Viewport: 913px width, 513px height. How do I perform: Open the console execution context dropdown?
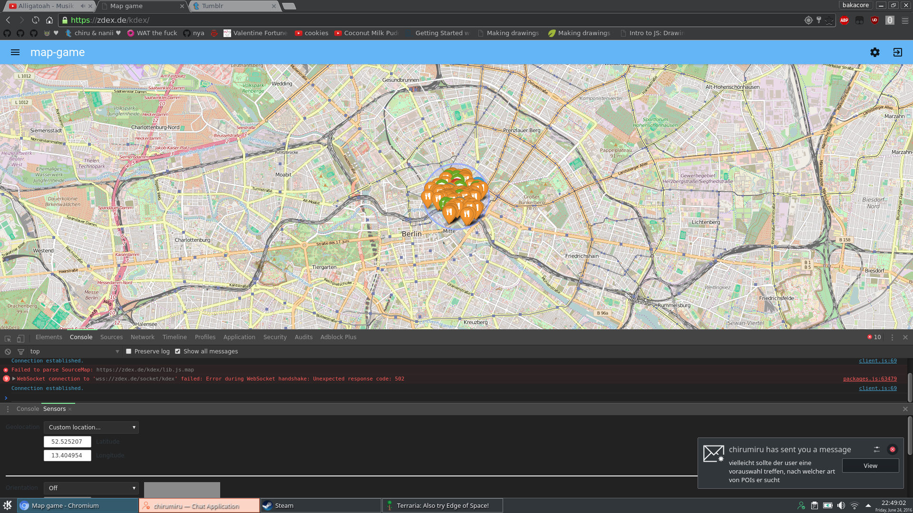coord(74,351)
